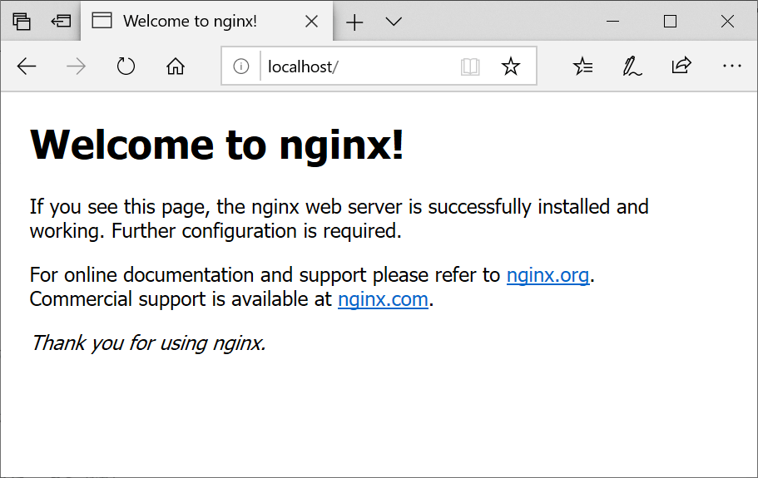Click the 'Thank you for using nginx.' text
Viewport: 758px width, 478px height.
pos(148,343)
